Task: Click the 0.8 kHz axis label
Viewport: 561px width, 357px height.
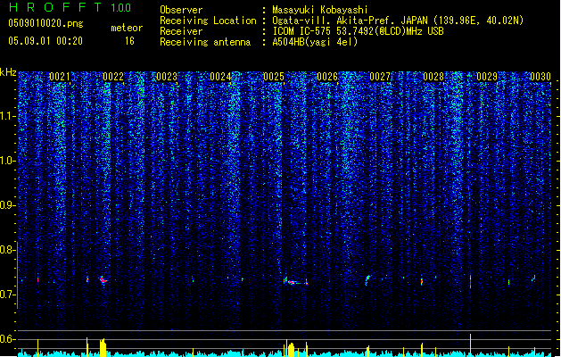Action: (8, 250)
